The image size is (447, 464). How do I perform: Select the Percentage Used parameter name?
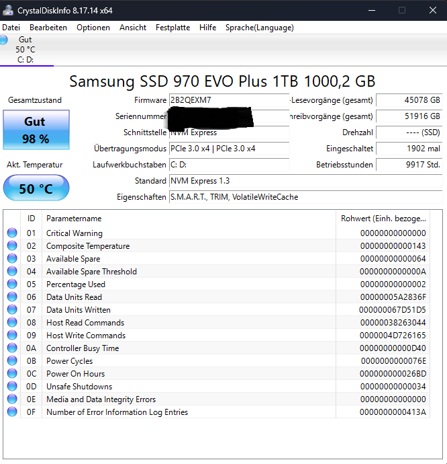click(76, 284)
